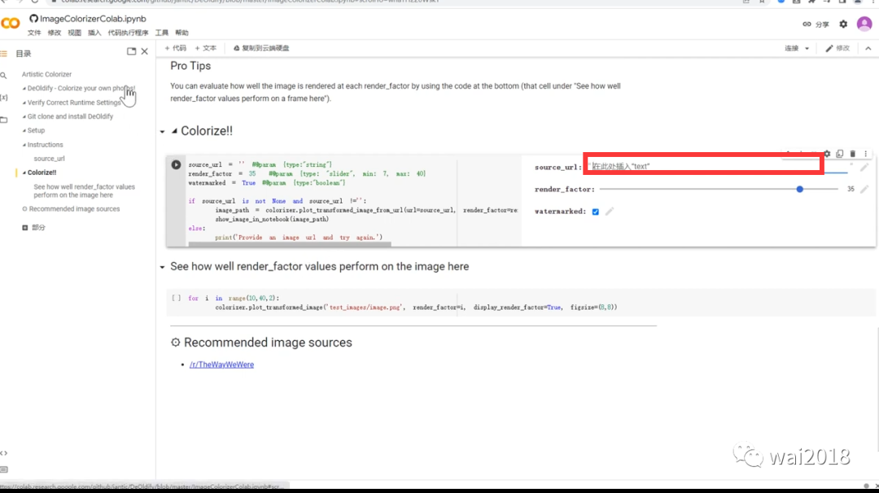This screenshot has width=879, height=493.
Task: Open the search icon in left rail
Action: tap(4, 75)
